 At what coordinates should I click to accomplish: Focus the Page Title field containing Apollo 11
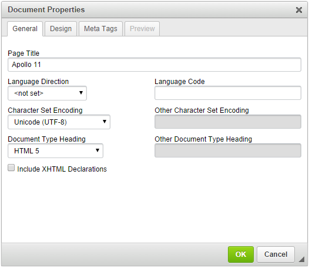(x=154, y=65)
